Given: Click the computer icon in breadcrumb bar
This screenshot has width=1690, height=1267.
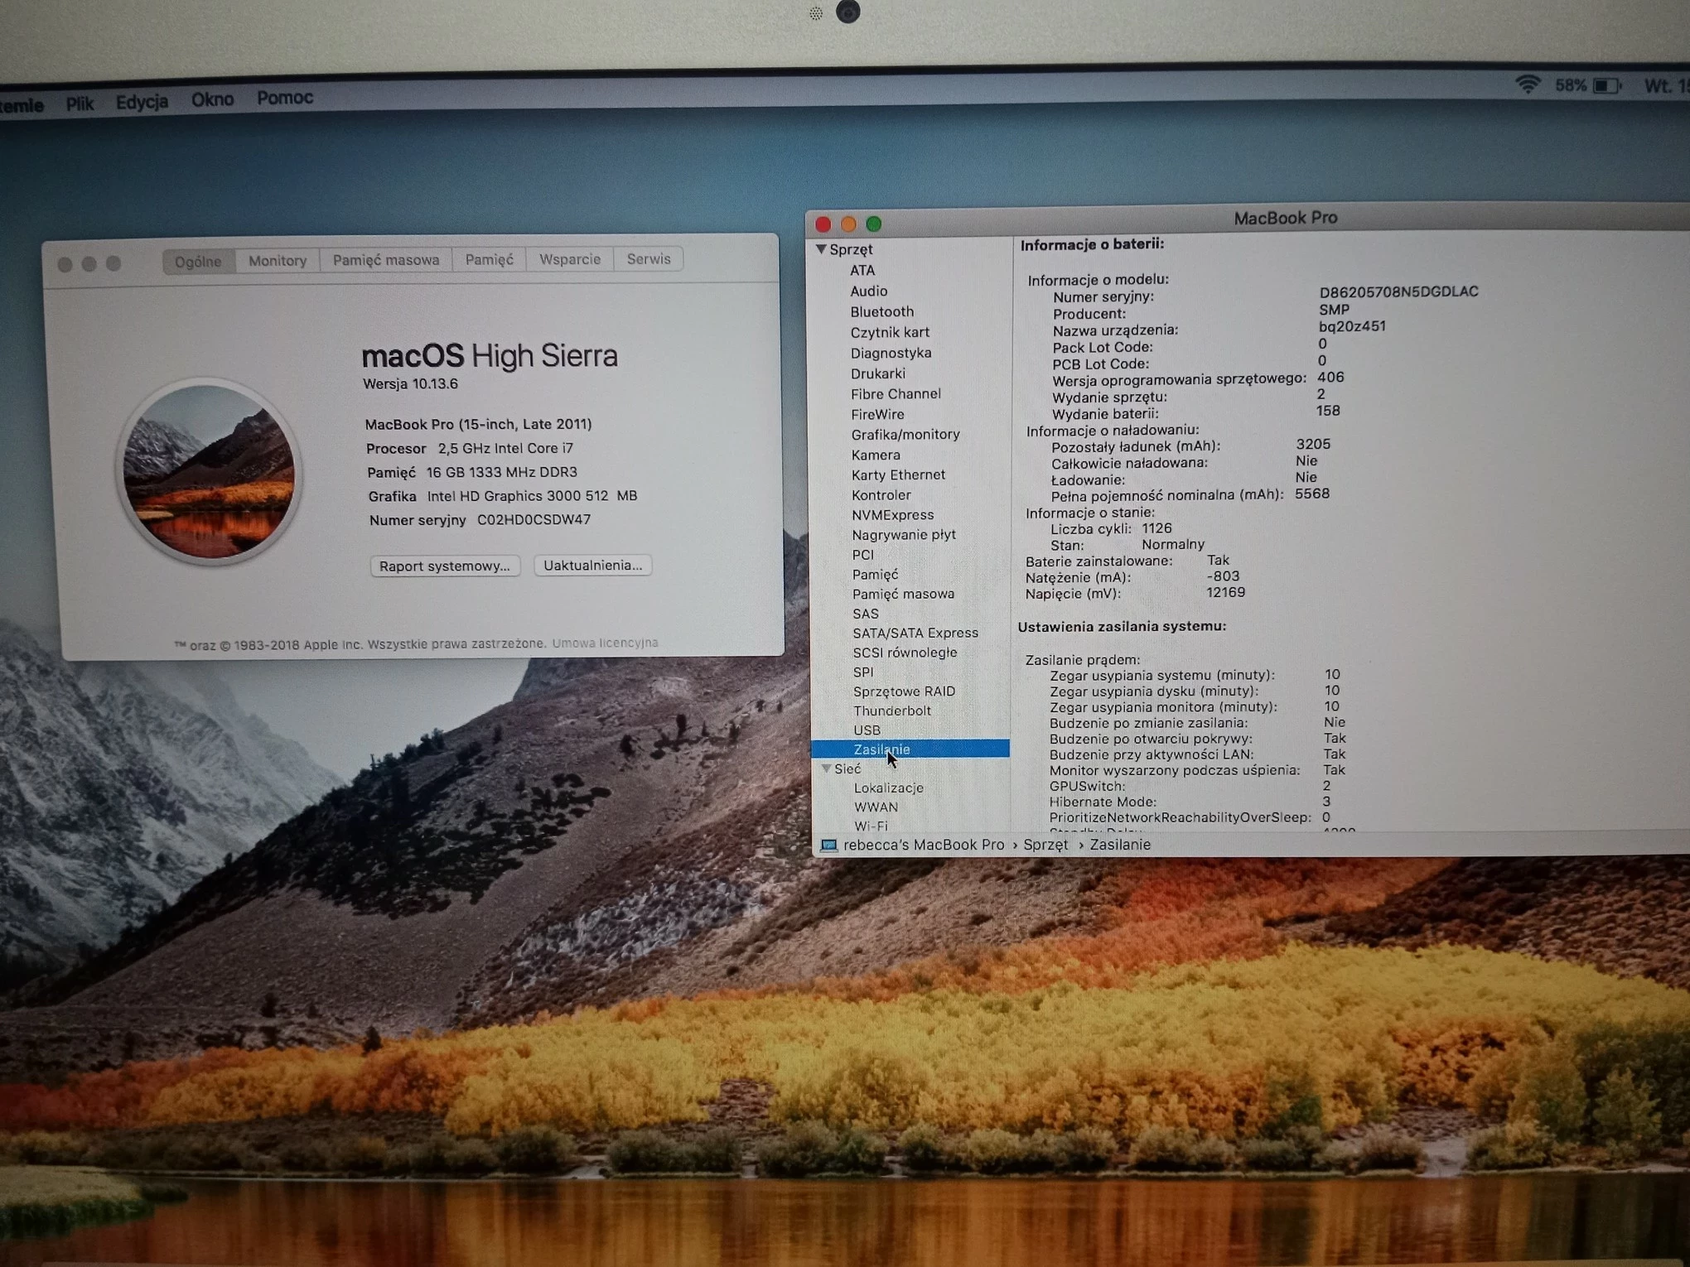Looking at the screenshot, I should 828,845.
